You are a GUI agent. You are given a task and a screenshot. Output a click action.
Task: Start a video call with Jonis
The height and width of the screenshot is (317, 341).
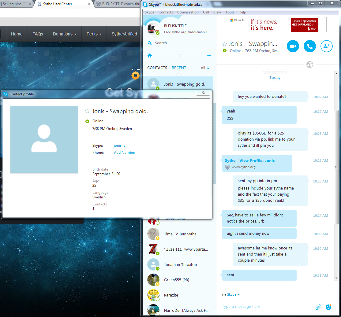coord(293,46)
